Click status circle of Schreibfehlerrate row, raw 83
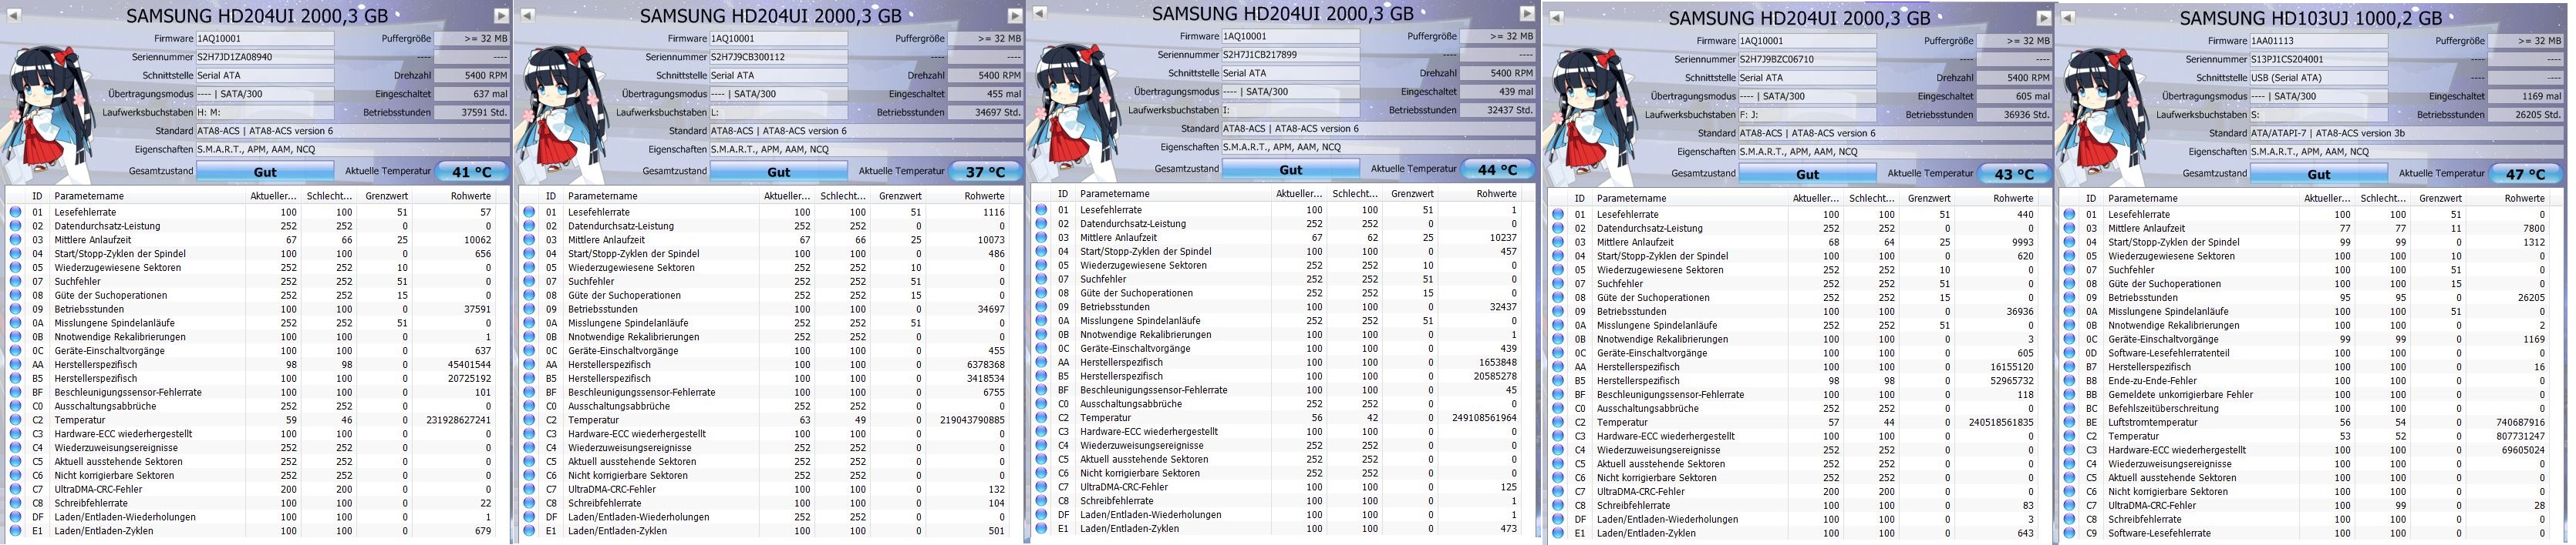 pos(1558,505)
